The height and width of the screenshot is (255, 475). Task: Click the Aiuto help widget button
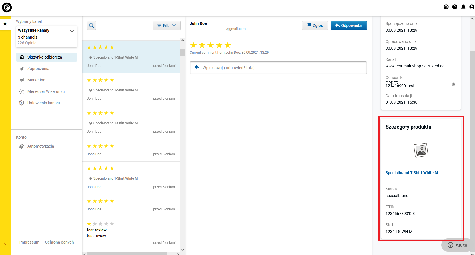458,245
